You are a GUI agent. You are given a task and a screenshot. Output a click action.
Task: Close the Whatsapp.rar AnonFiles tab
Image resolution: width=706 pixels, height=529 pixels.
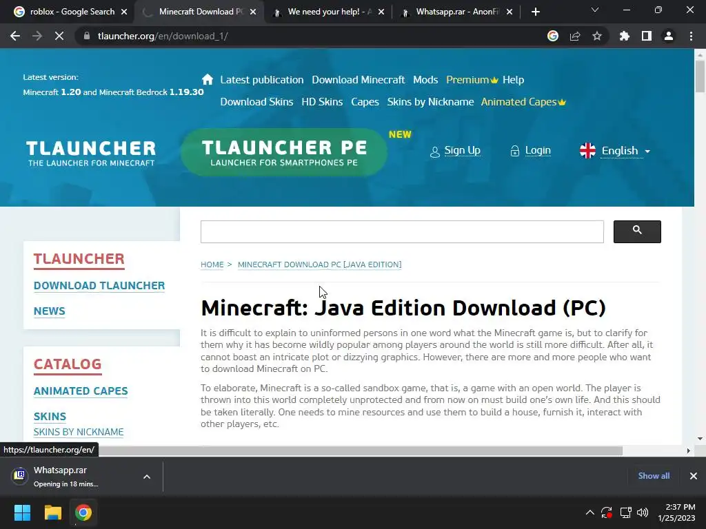point(510,12)
